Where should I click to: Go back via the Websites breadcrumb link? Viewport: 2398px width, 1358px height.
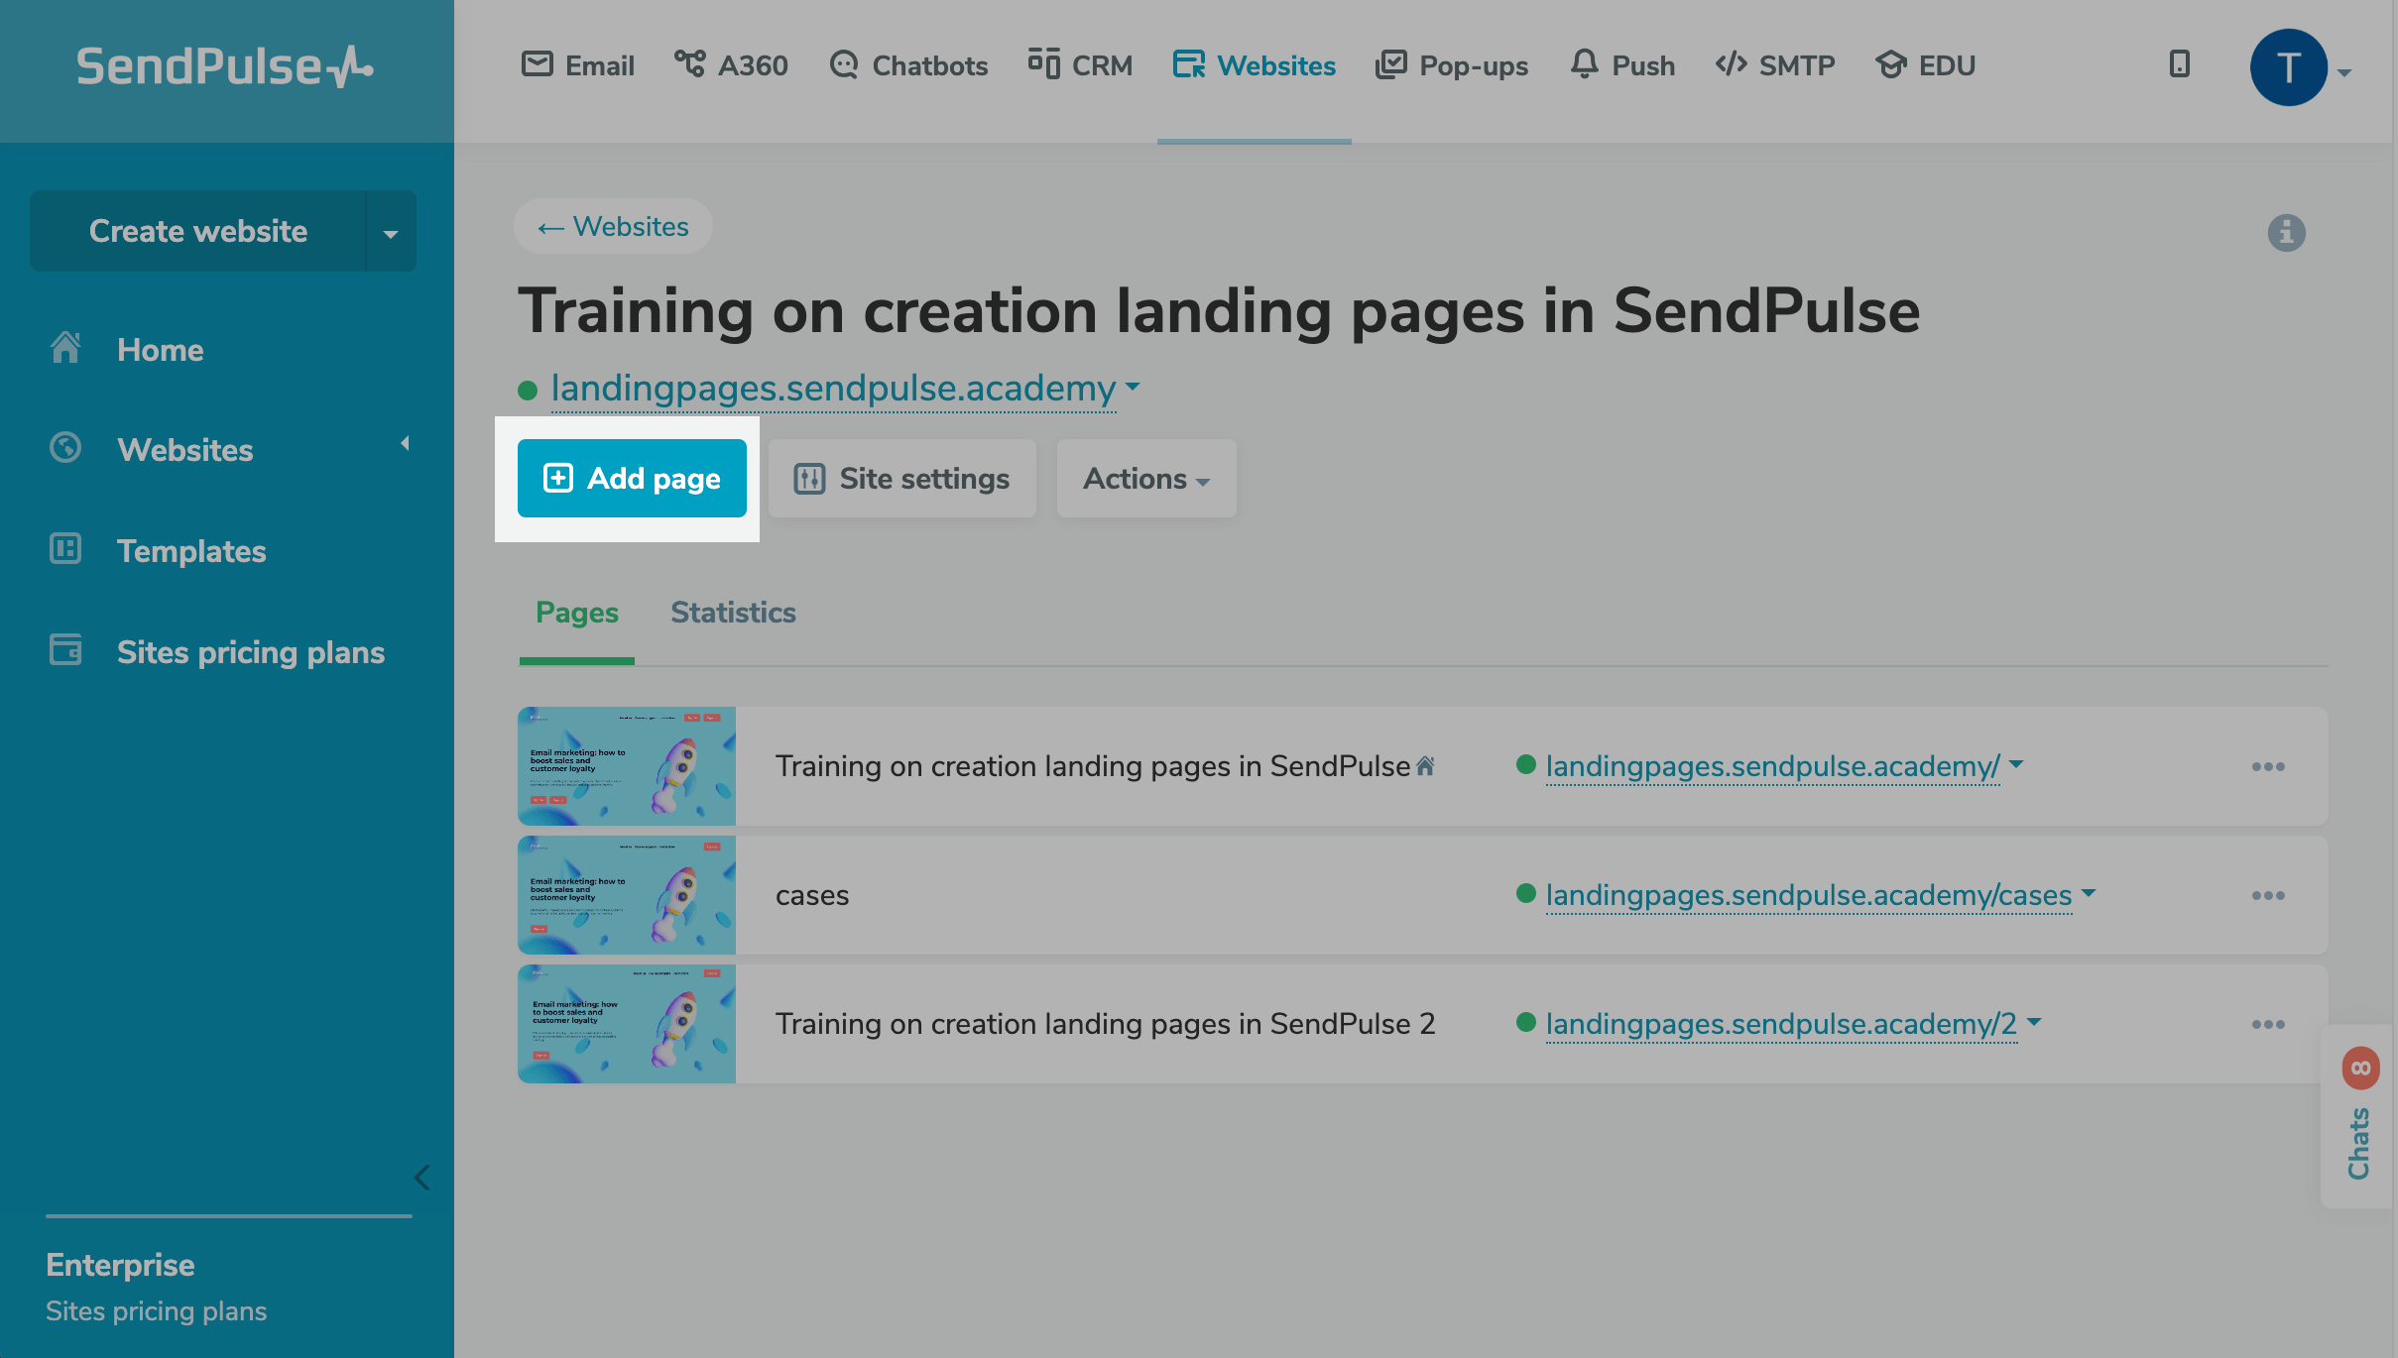pos(613,226)
